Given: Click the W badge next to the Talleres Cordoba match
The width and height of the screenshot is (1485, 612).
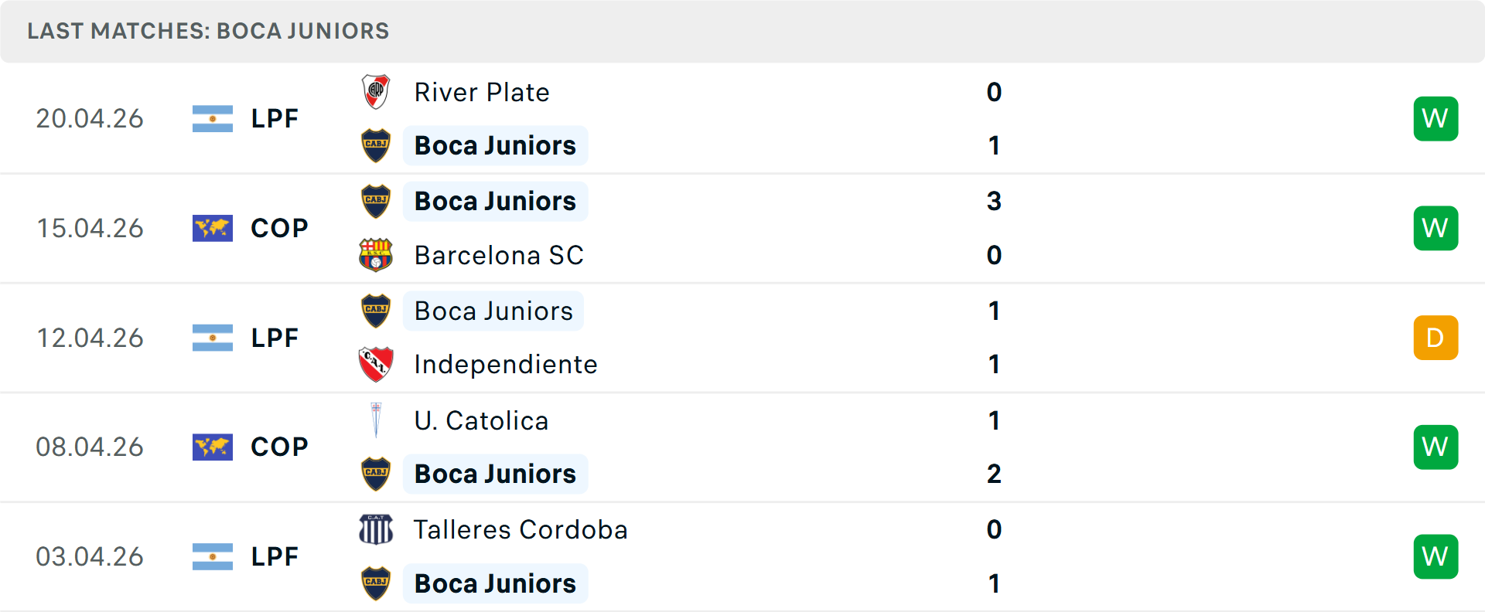Looking at the screenshot, I should point(1436,556).
